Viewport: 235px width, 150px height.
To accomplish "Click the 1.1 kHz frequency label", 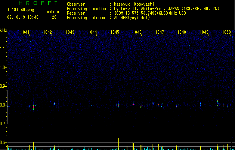I will (x=3, y=49).
